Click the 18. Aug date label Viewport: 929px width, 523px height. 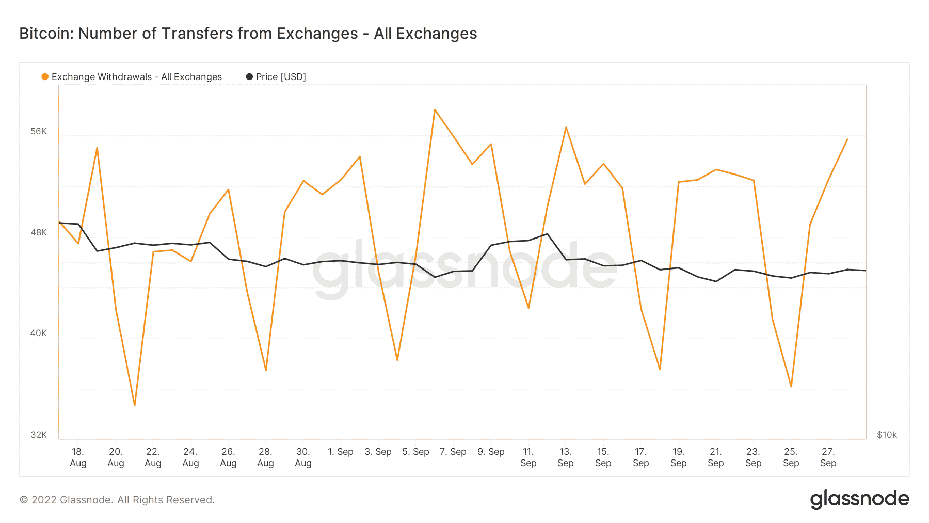tap(78, 457)
